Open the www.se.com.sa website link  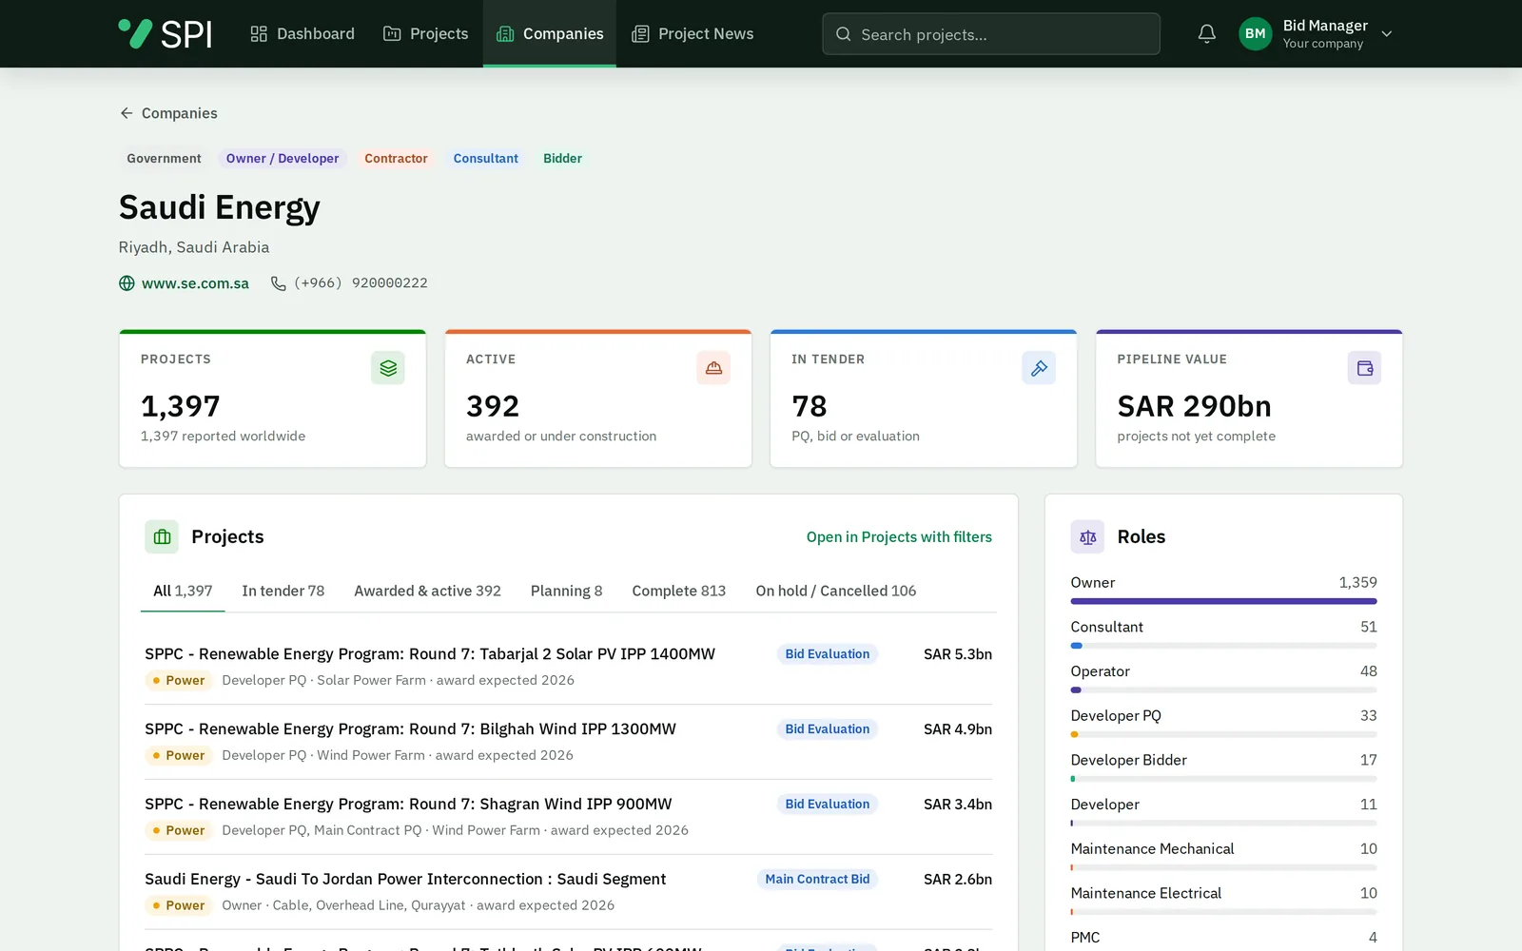(195, 283)
